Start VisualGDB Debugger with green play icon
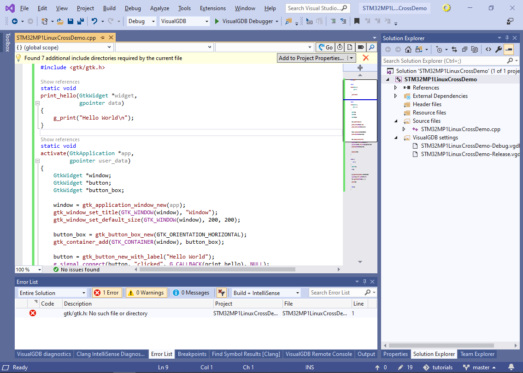 tap(217, 21)
